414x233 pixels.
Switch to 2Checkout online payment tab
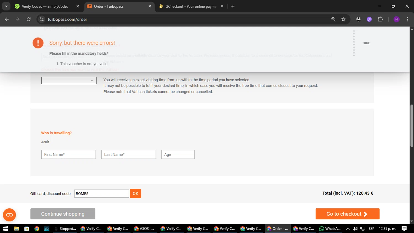(191, 6)
